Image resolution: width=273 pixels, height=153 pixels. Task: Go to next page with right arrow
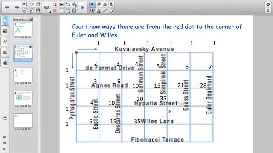pyautogui.click(x=17, y=8)
